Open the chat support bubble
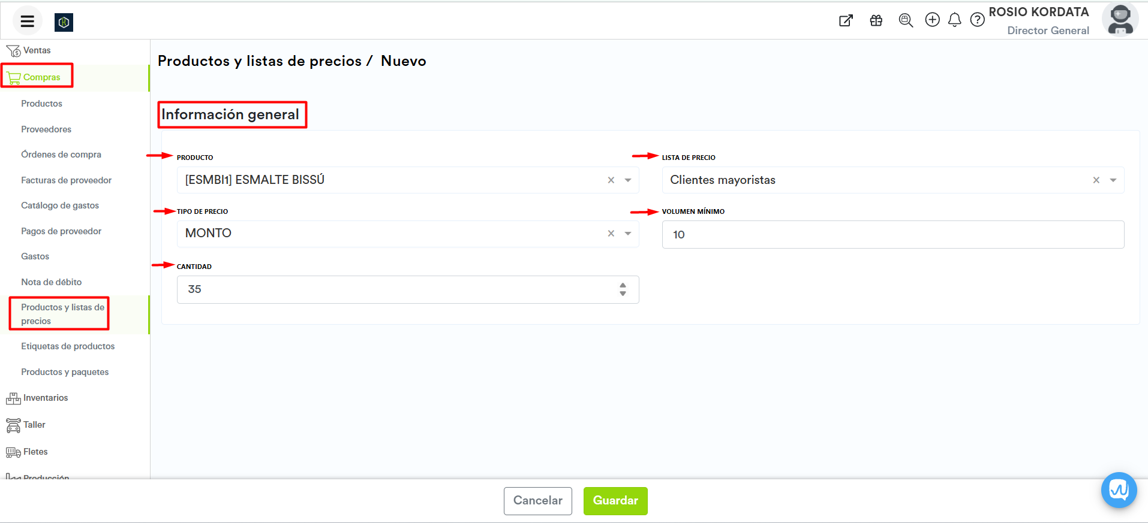 pyautogui.click(x=1119, y=490)
